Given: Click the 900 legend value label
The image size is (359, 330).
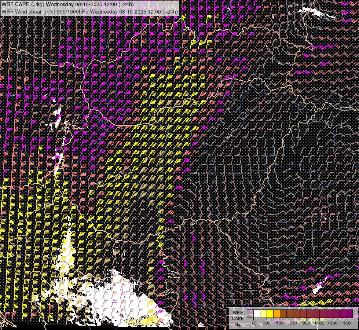Looking at the screenshot, I should (x=306, y=323).
